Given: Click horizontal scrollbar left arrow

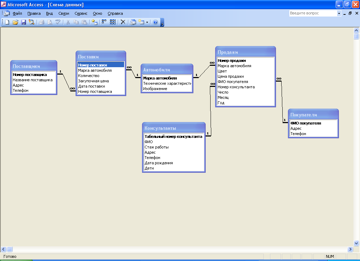Looking at the screenshot, I should click(4, 249).
